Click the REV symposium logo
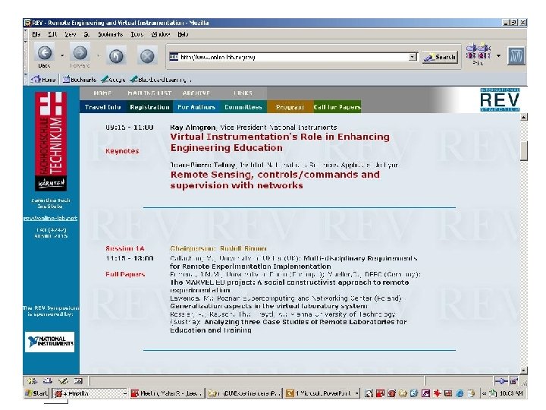The image size is (546, 410). [x=499, y=99]
